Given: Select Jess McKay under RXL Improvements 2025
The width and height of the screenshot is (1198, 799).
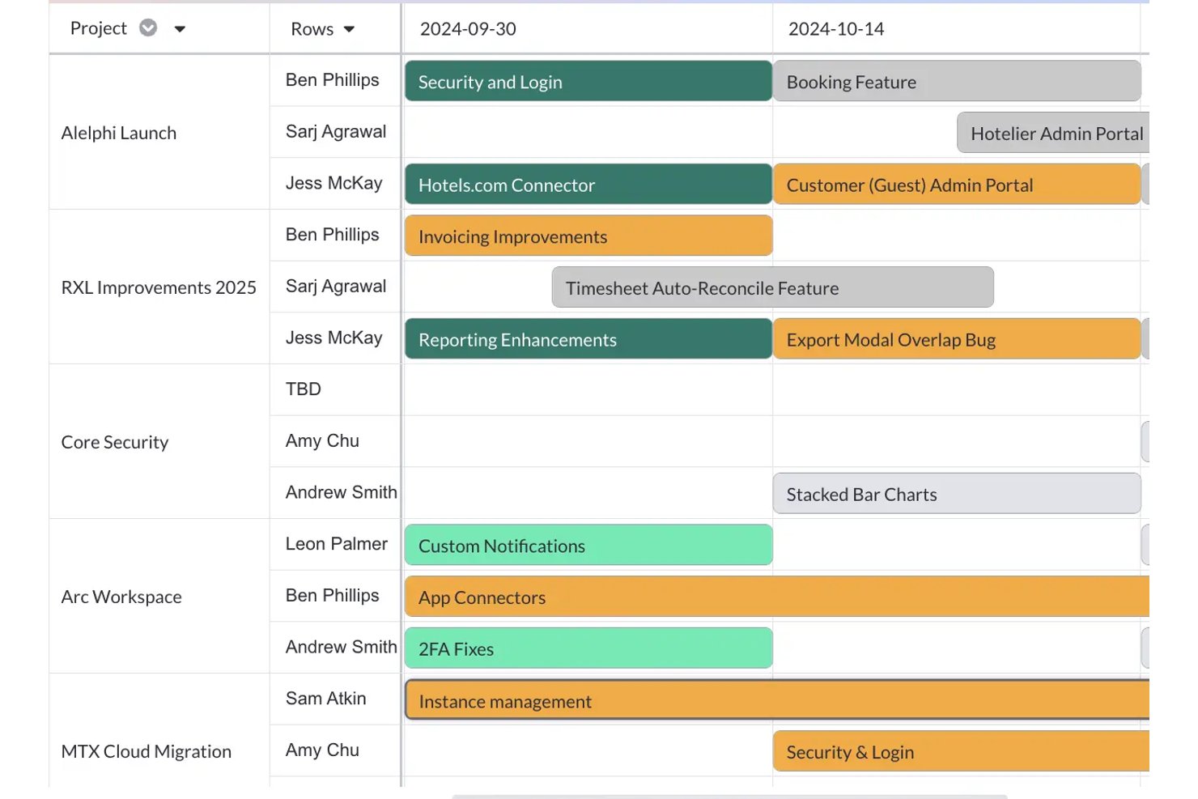Looking at the screenshot, I should 335,338.
